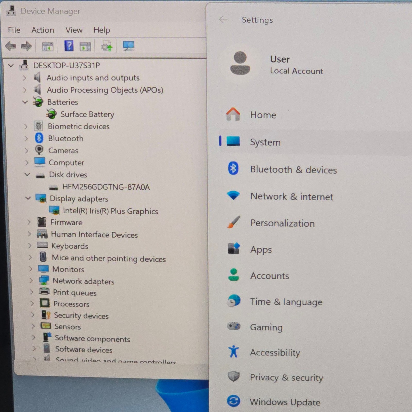Click the Bluetooth & devices icon in Settings

(x=233, y=168)
